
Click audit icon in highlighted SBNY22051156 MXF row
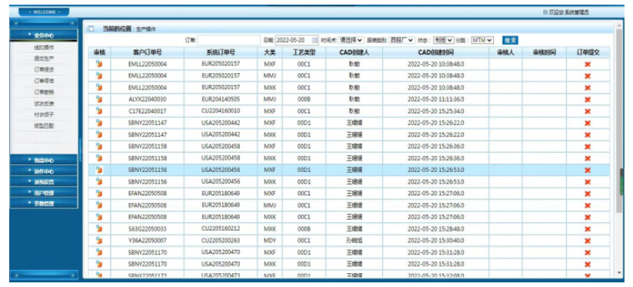99,170
